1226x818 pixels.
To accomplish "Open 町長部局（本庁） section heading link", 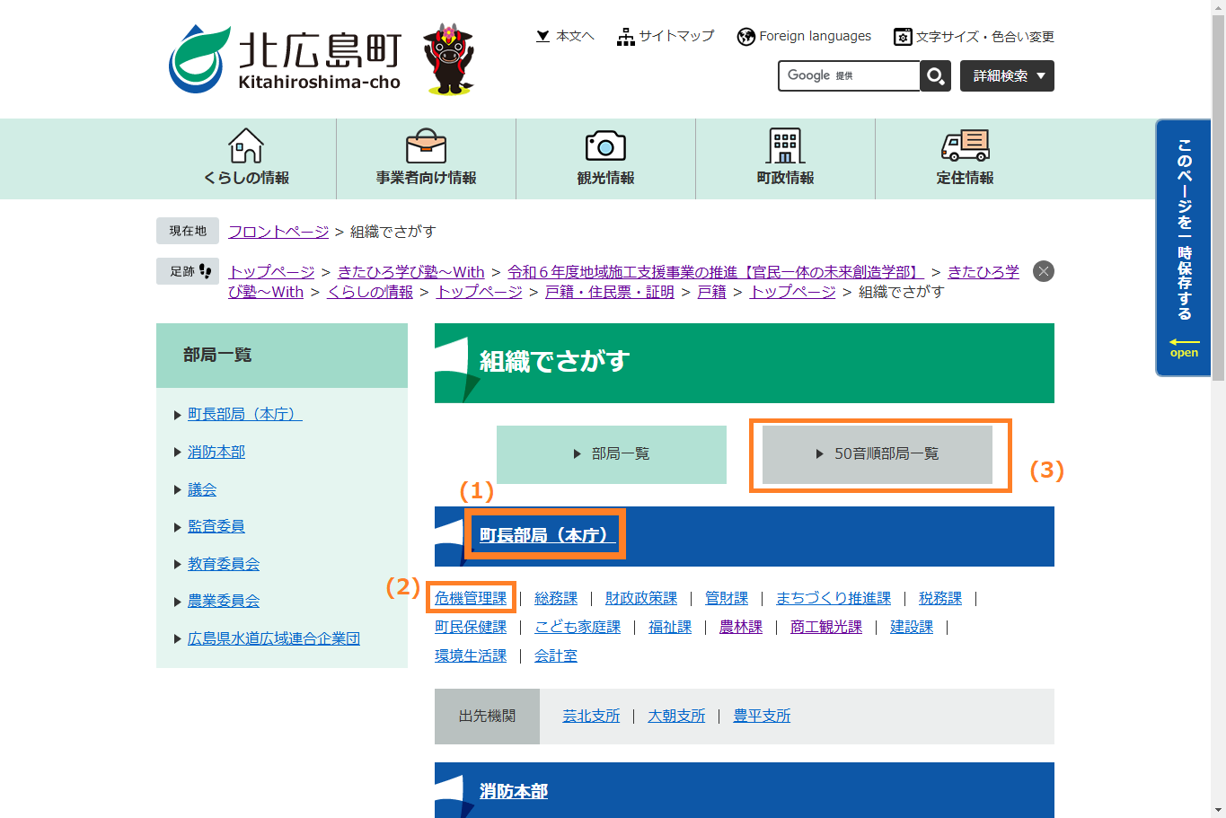I will pyautogui.click(x=548, y=535).
